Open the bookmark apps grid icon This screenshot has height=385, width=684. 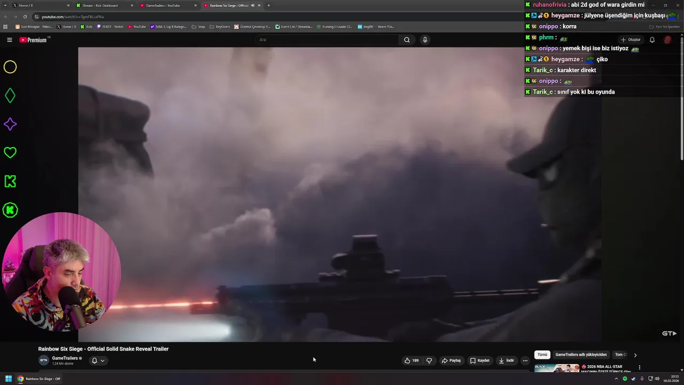point(5,26)
